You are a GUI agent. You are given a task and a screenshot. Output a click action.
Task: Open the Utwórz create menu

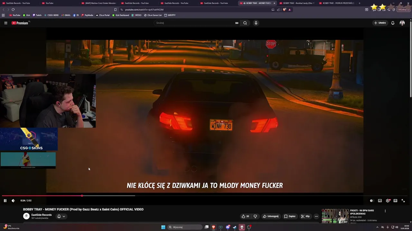tap(380, 23)
